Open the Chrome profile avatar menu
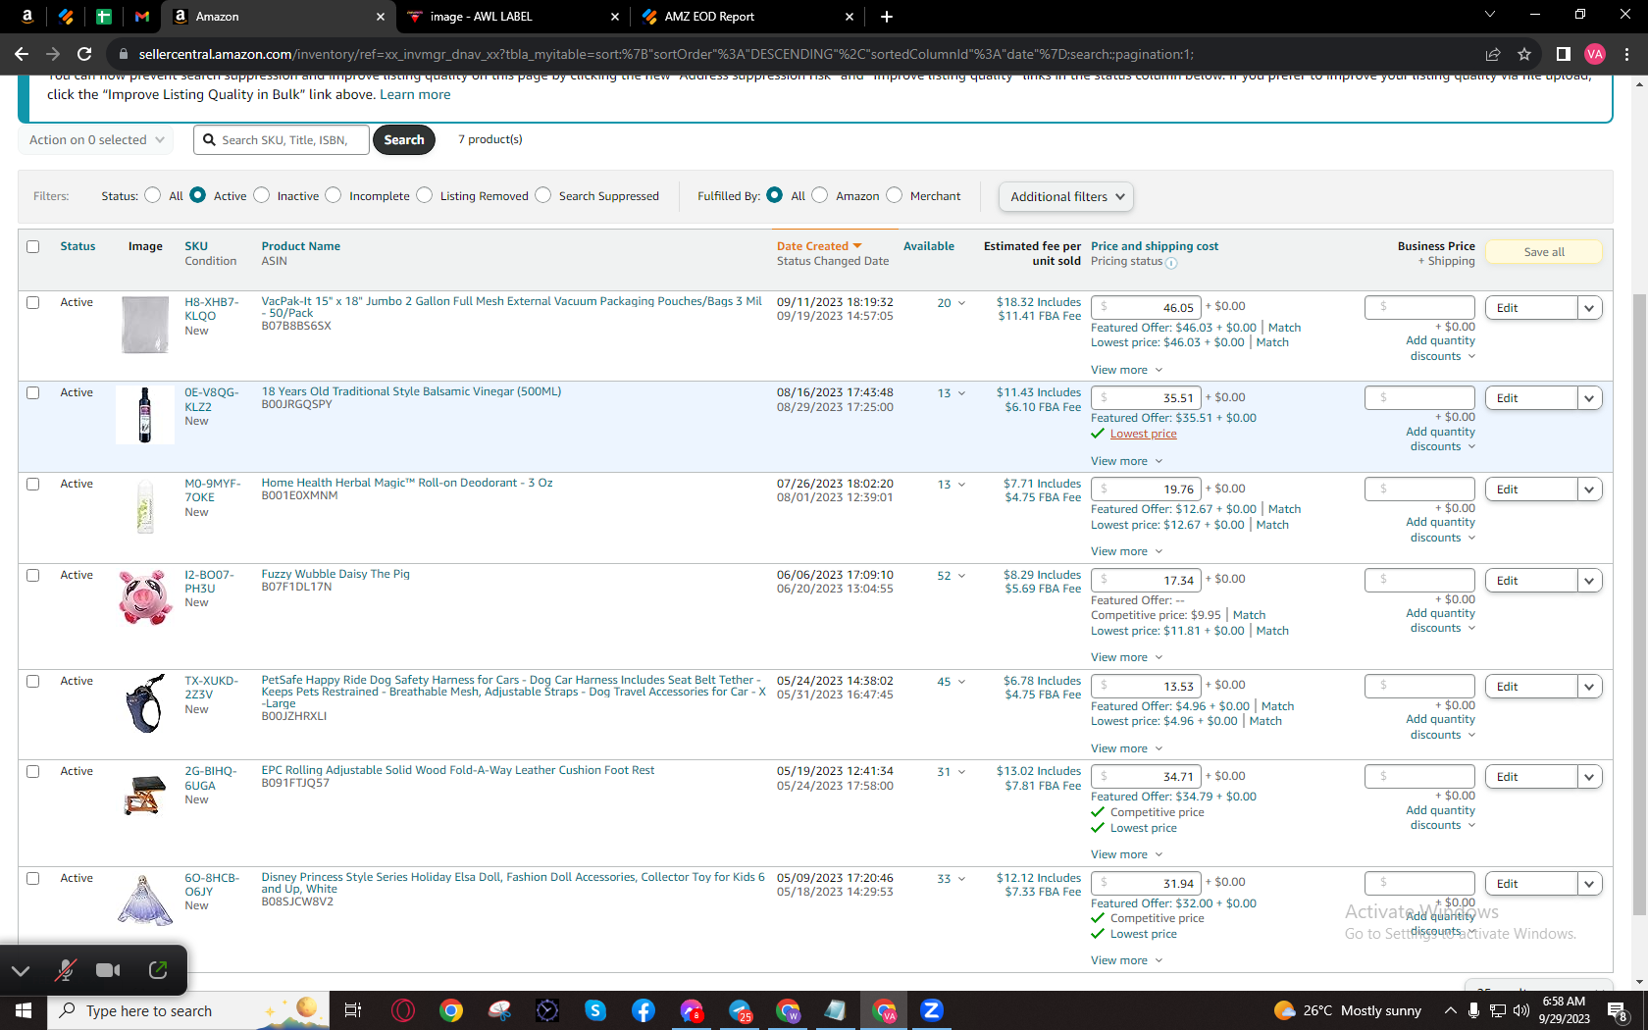1648x1030 pixels. (x=1595, y=54)
